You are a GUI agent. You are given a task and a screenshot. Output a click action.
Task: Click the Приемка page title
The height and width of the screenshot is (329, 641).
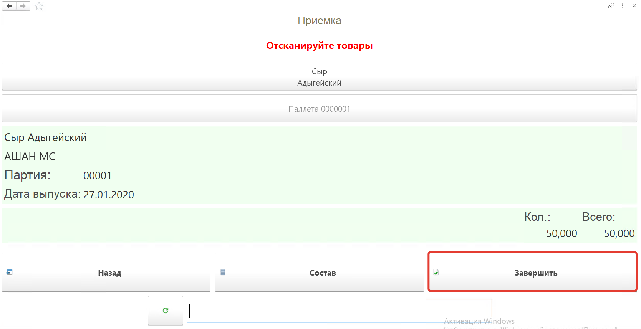pyautogui.click(x=319, y=21)
